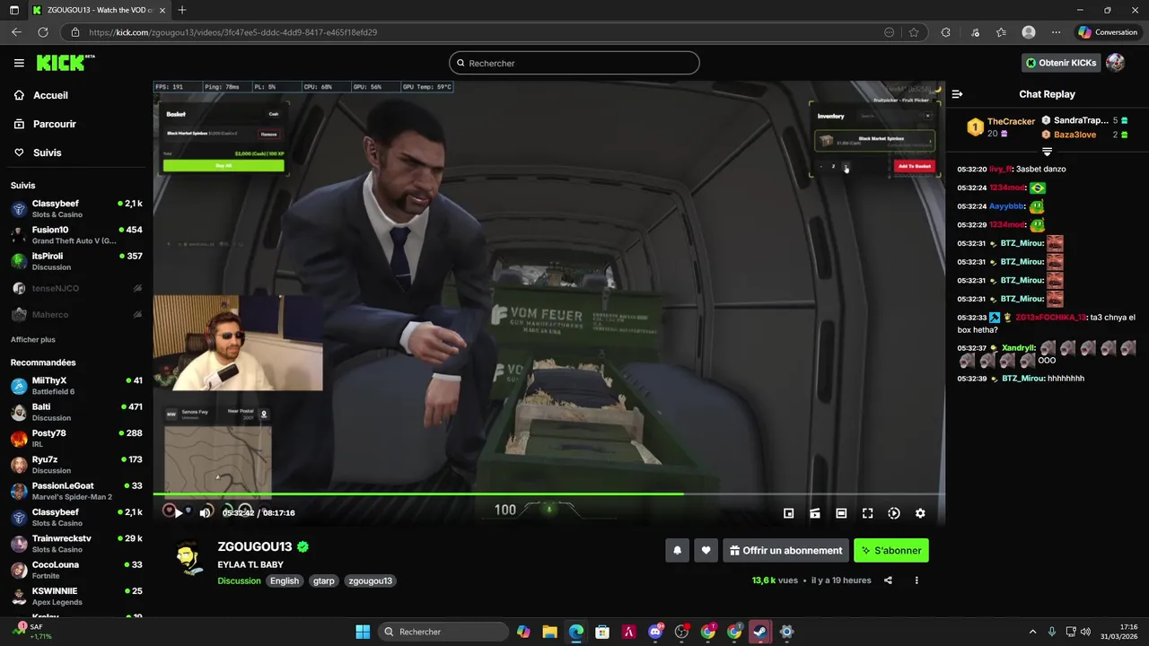
Task: Select the zgougou13 tag
Action: [x=371, y=581]
